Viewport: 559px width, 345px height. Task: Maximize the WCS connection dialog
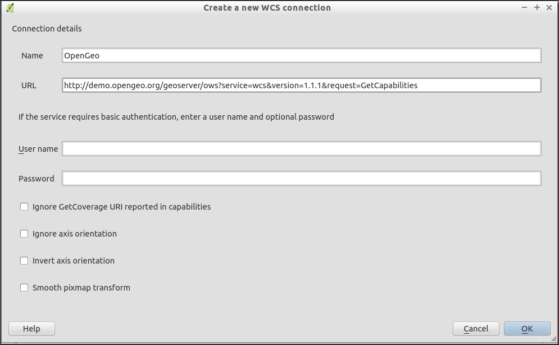[537, 8]
